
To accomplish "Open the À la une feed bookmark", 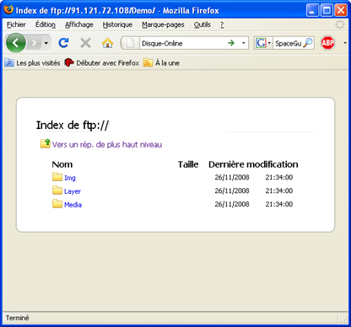I will click(161, 62).
